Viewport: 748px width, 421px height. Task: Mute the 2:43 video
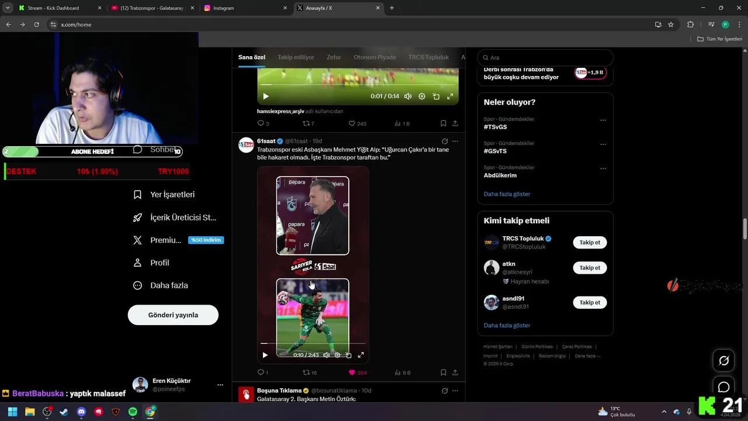[326, 355]
